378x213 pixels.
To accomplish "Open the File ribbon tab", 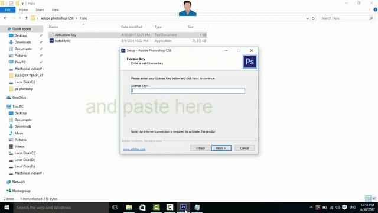I will point(8,10).
